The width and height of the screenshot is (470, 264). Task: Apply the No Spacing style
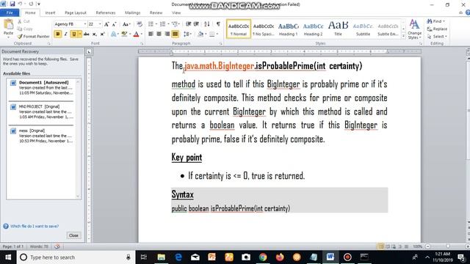pos(264,29)
